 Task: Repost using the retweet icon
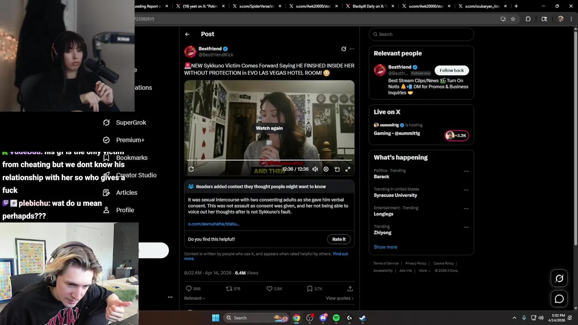point(229,288)
